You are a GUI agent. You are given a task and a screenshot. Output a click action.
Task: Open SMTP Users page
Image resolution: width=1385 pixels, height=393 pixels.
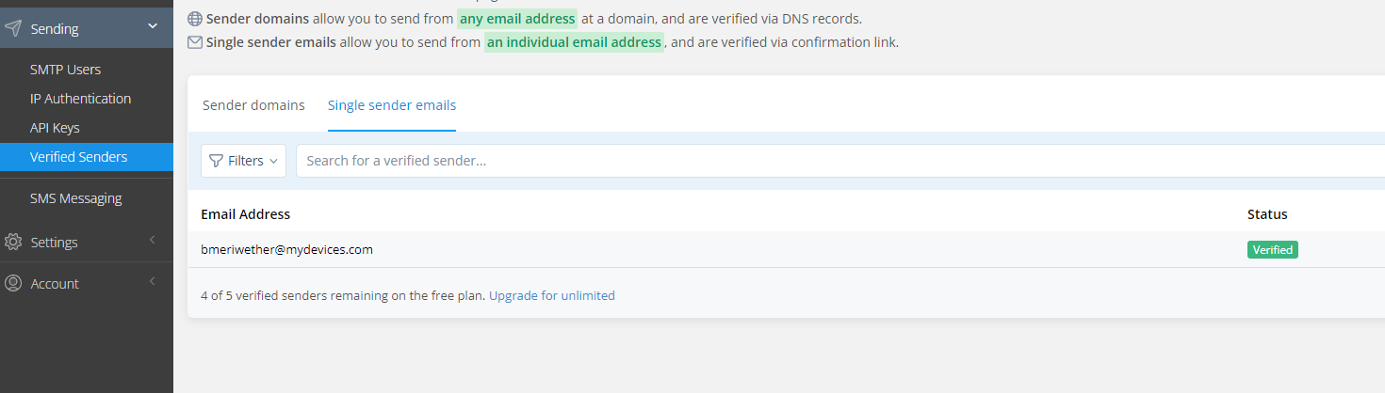(x=65, y=70)
